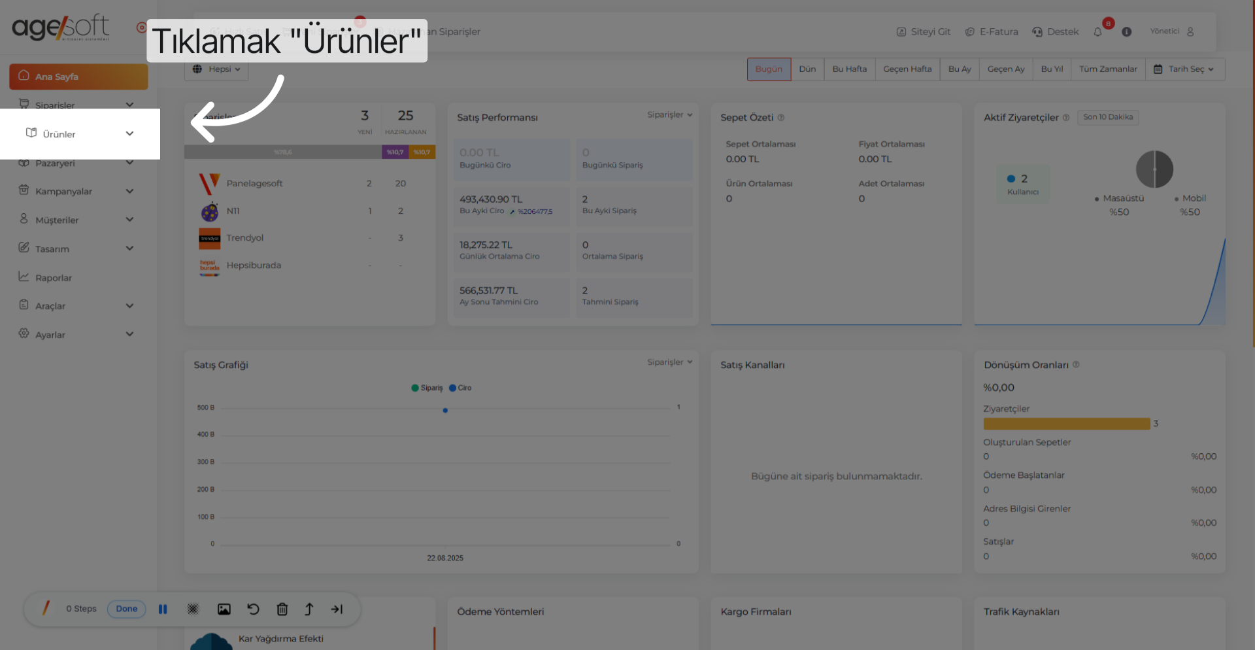Select the Dün period tab

tap(807, 69)
